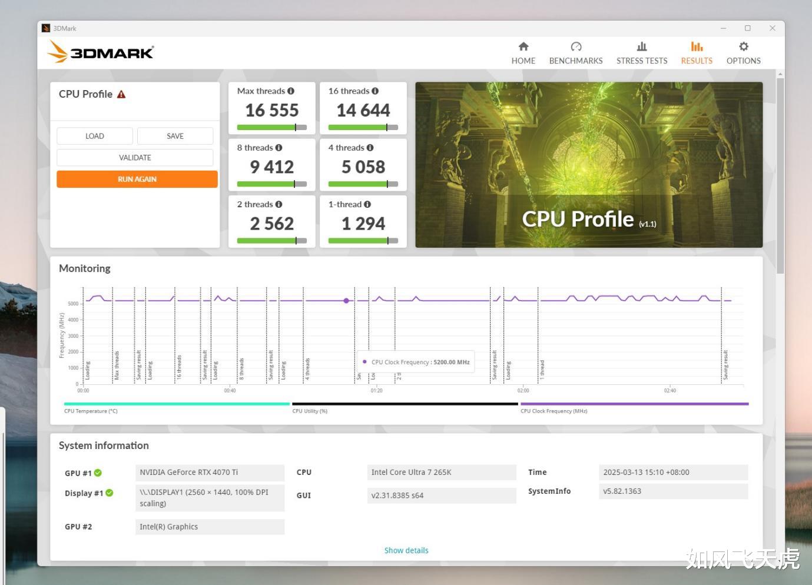Click the 16 threads score 14 644
This screenshot has height=585, width=812.
(363, 110)
